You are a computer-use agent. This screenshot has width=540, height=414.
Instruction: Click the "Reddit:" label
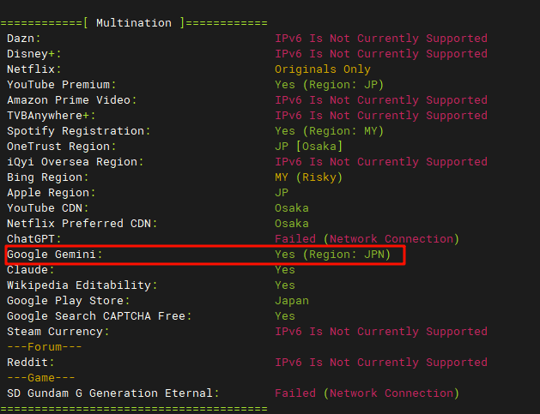(31, 363)
